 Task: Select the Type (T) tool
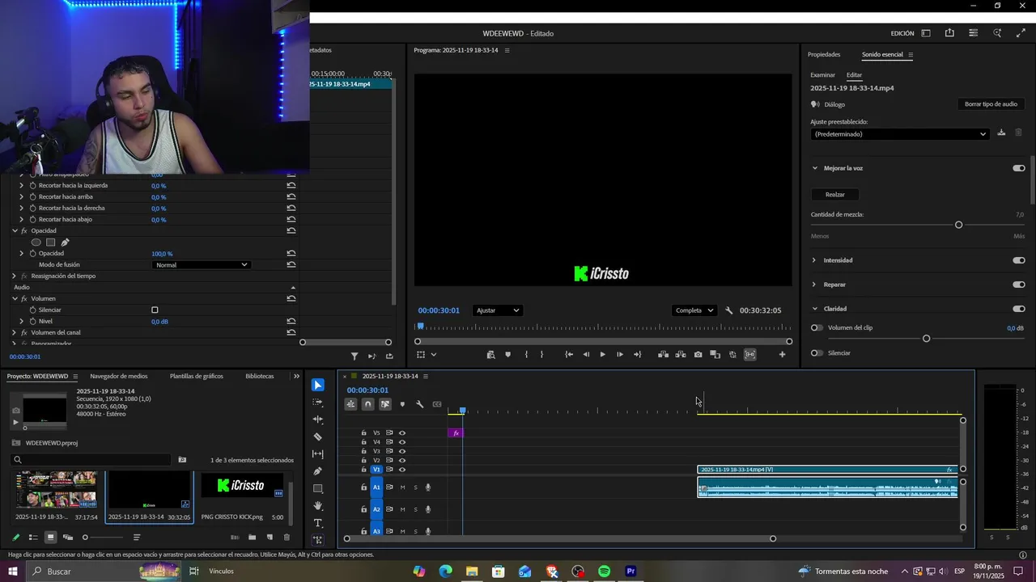pos(318,523)
